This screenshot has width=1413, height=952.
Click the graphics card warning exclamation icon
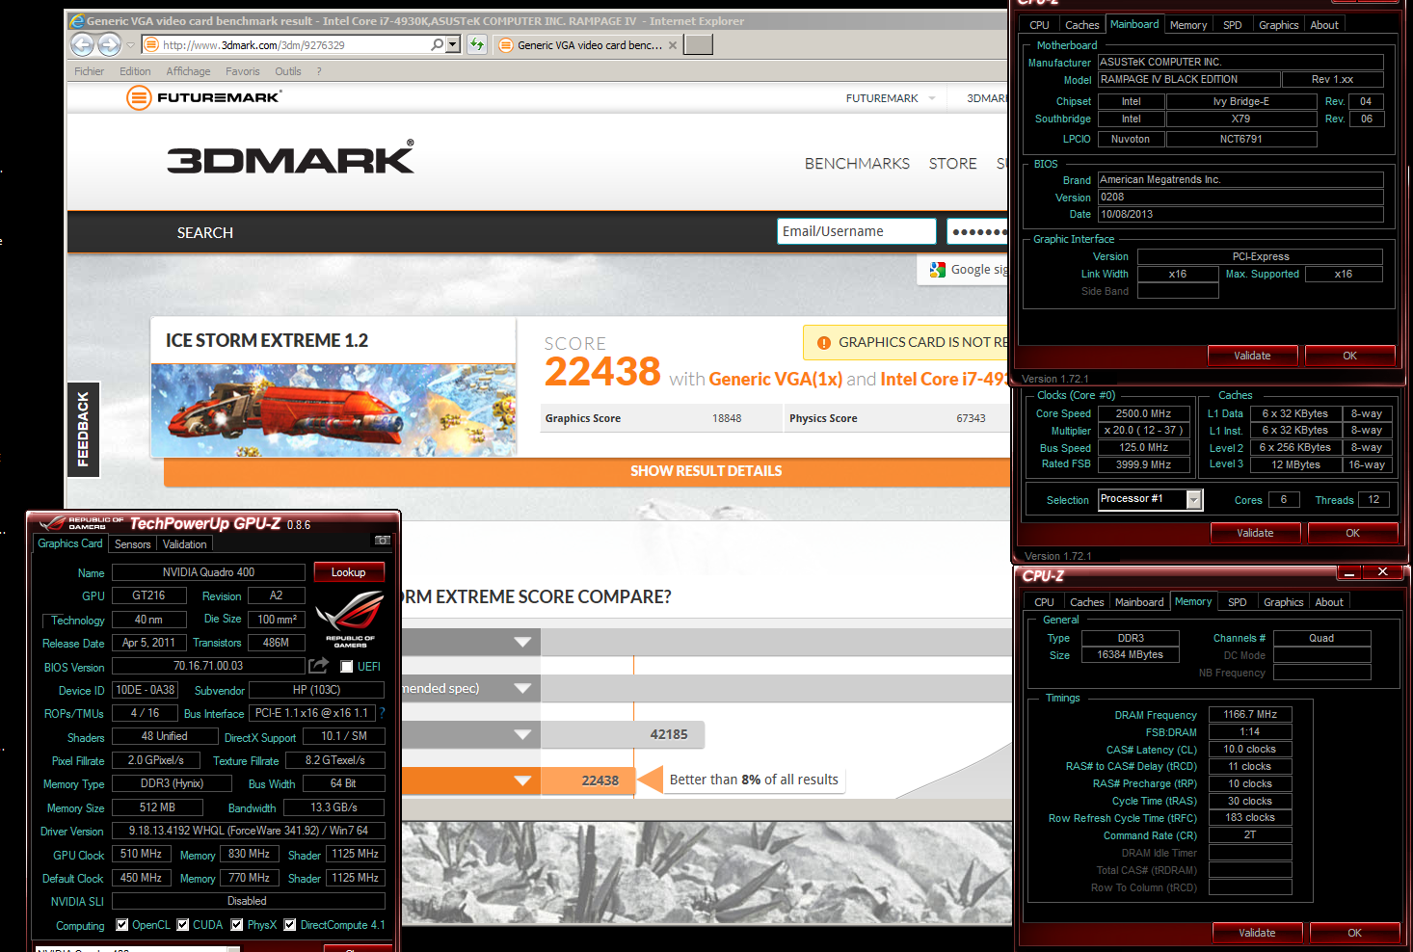pos(824,343)
